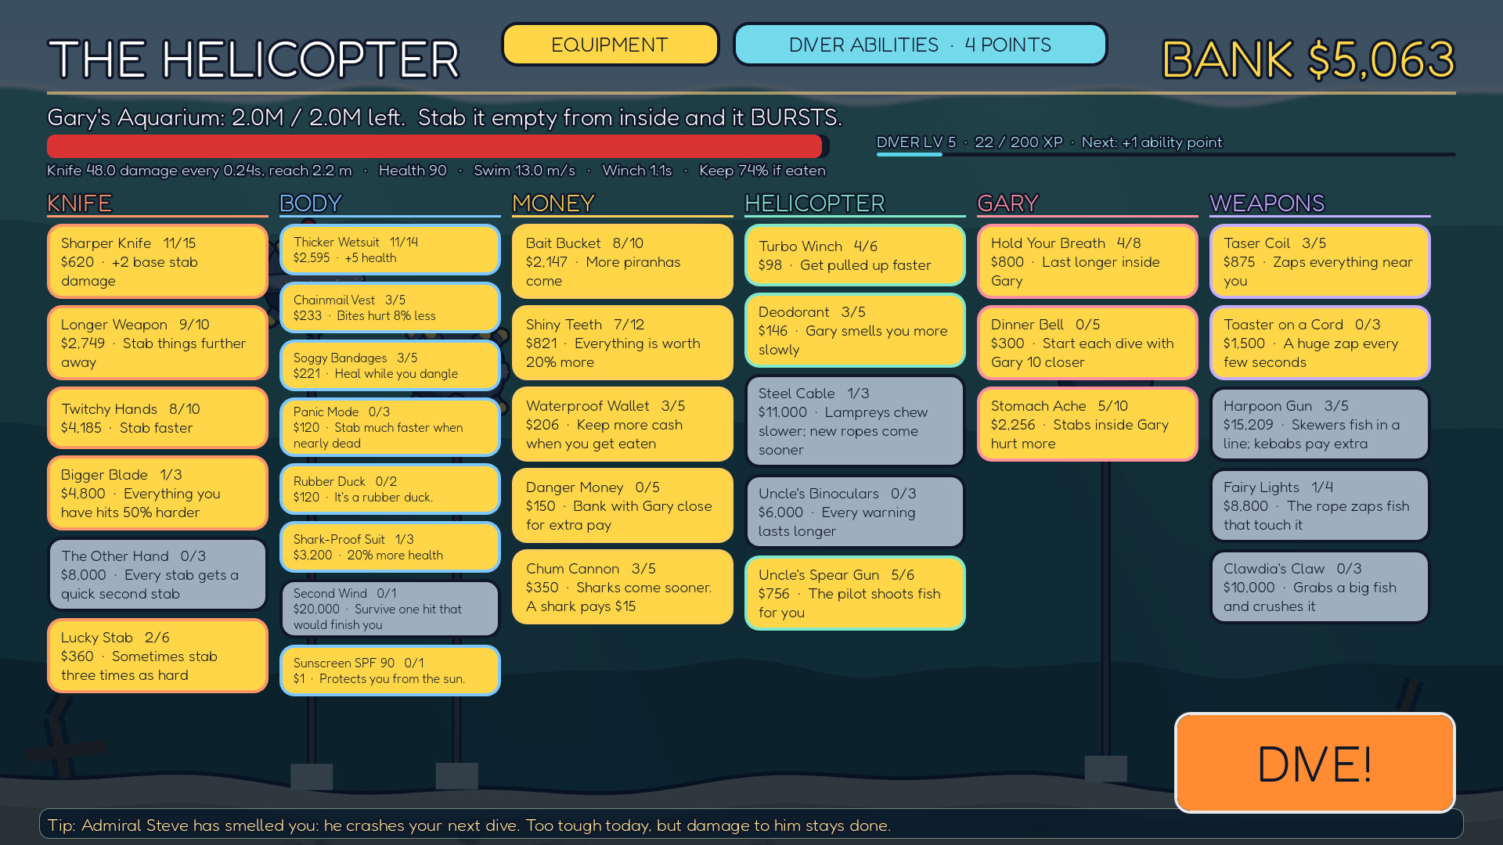Purchase the Stomach Ache upgrade
The image size is (1503, 845).
pos(1087,424)
